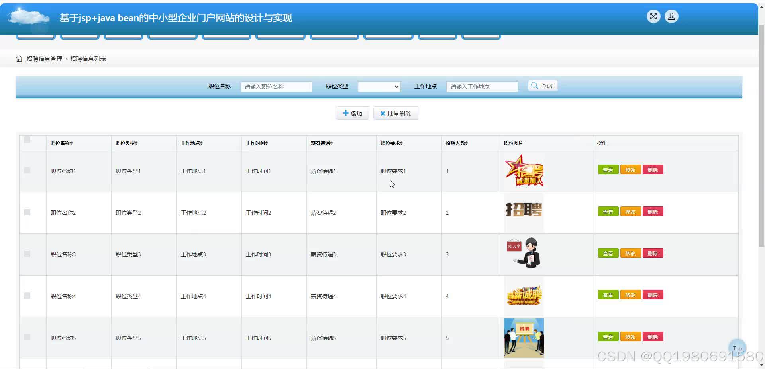Open the 职位类型 dropdown filter
765x369 pixels.
pyautogui.click(x=379, y=87)
